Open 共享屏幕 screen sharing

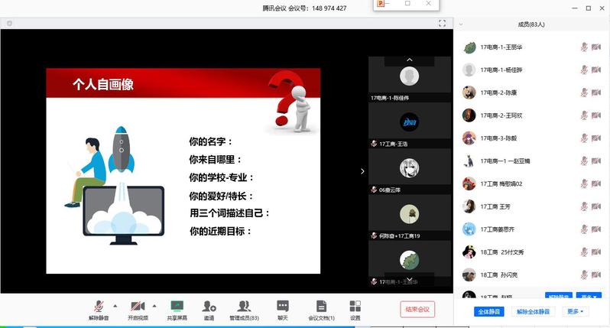pos(177,306)
